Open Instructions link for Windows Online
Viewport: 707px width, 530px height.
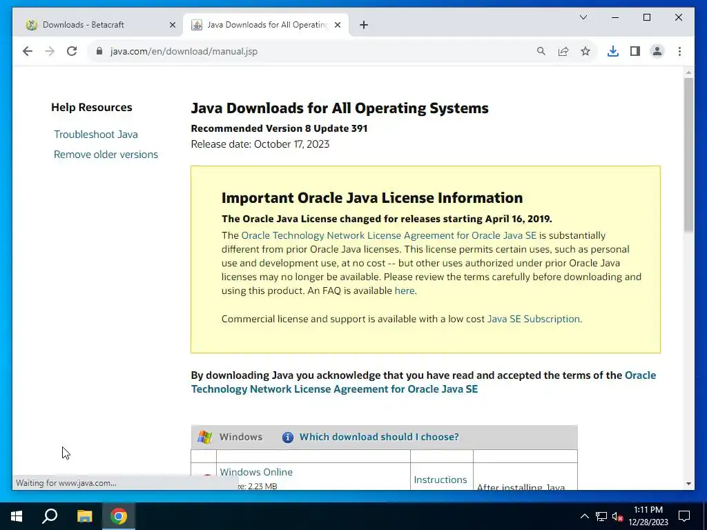tap(440, 480)
